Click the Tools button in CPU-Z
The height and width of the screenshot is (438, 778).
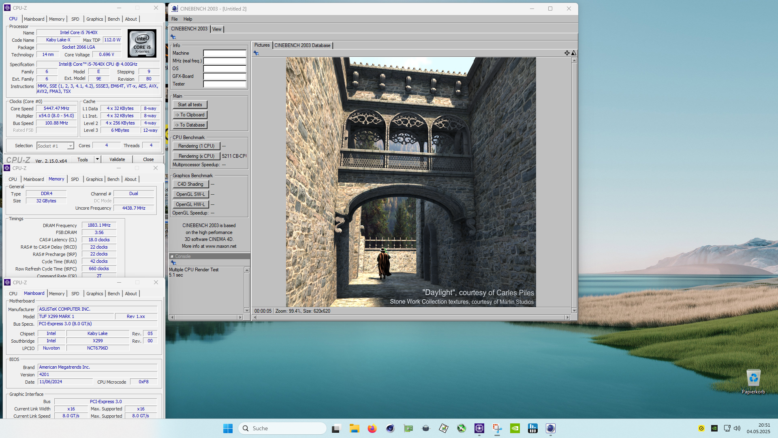83,159
